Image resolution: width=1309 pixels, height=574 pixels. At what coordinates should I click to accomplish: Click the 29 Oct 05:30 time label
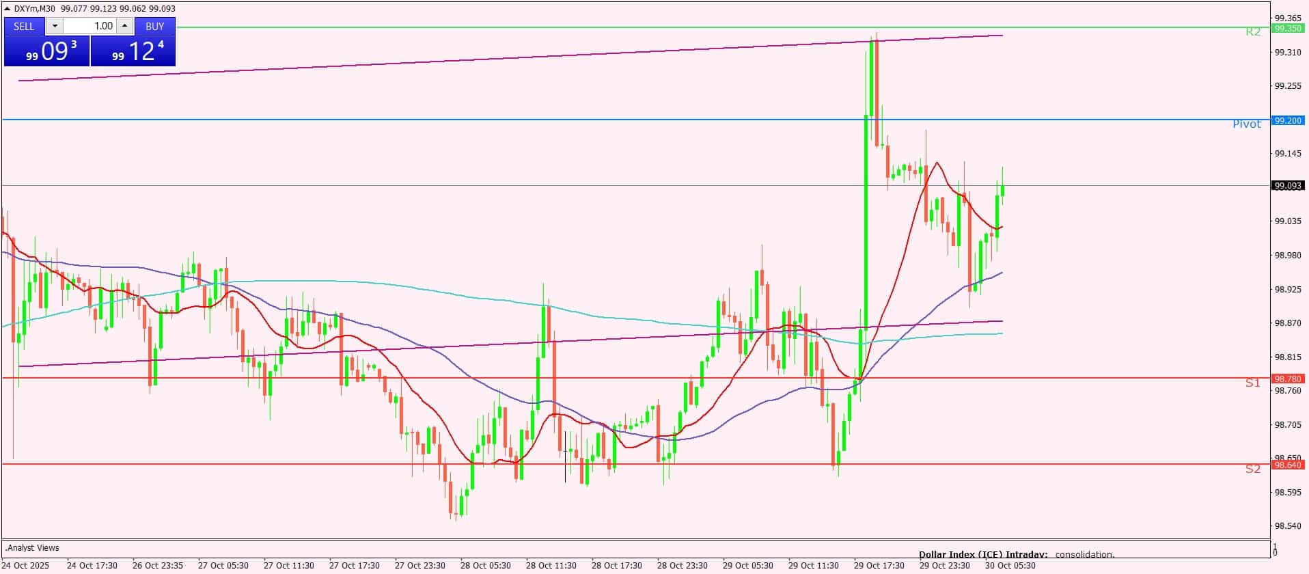[748, 565]
